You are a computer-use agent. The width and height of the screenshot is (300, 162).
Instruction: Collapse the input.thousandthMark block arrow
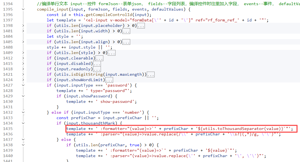[23, 123]
